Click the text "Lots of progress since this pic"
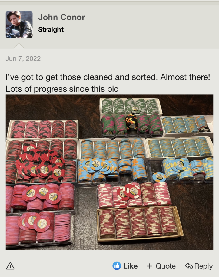219x277 pixels. 62,89
